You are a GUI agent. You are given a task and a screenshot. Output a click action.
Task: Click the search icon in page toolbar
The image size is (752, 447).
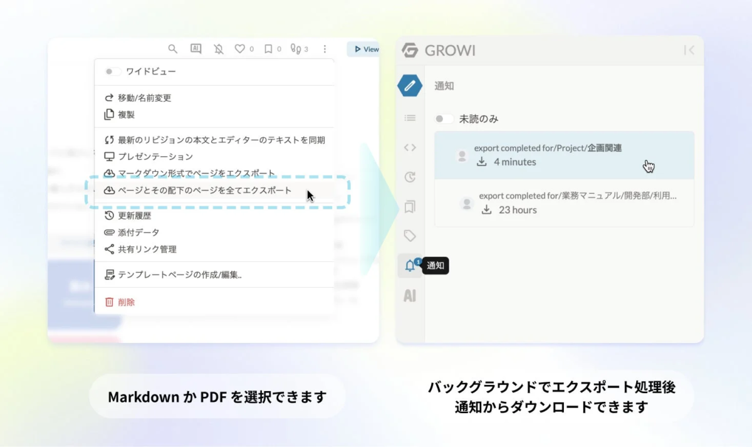pyautogui.click(x=173, y=48)
